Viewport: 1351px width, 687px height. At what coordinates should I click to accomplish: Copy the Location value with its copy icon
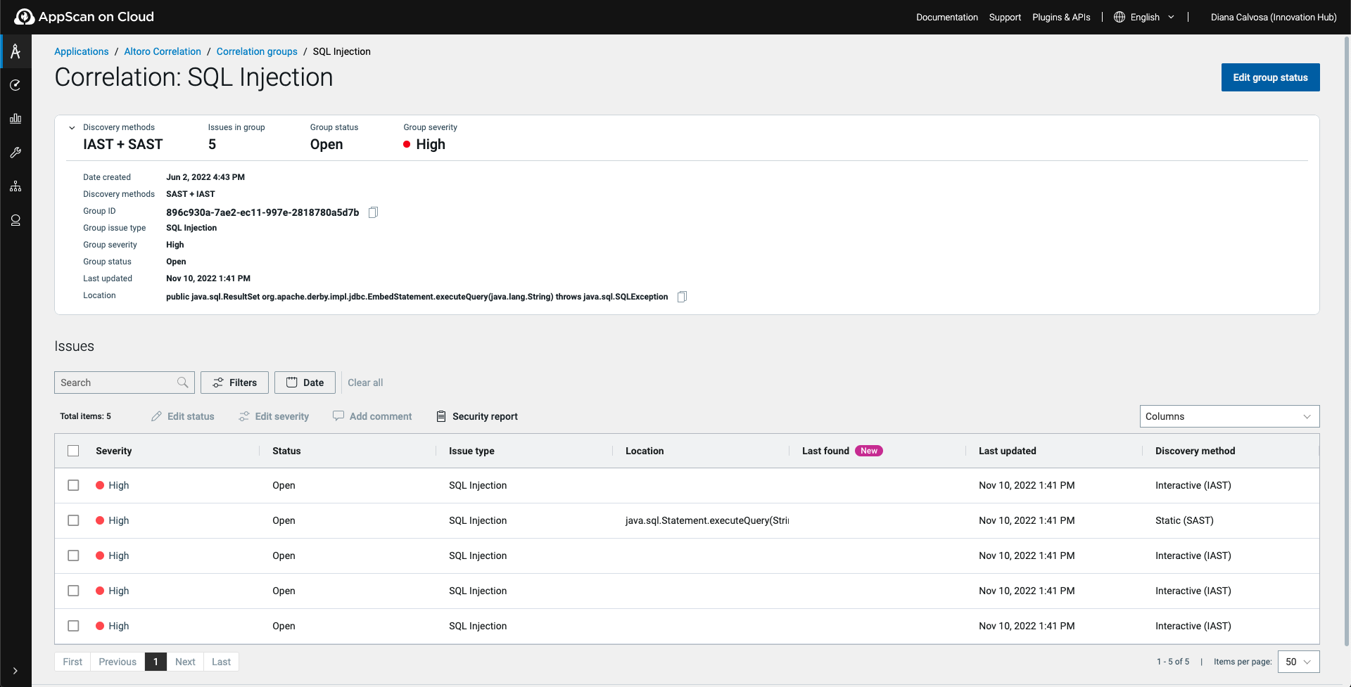(681, 296)
